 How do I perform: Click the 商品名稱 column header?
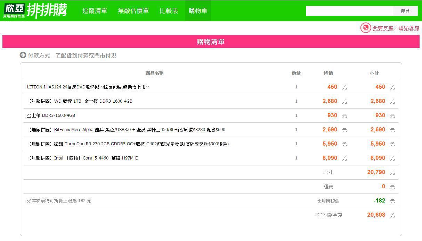click(x=154, y=73)
